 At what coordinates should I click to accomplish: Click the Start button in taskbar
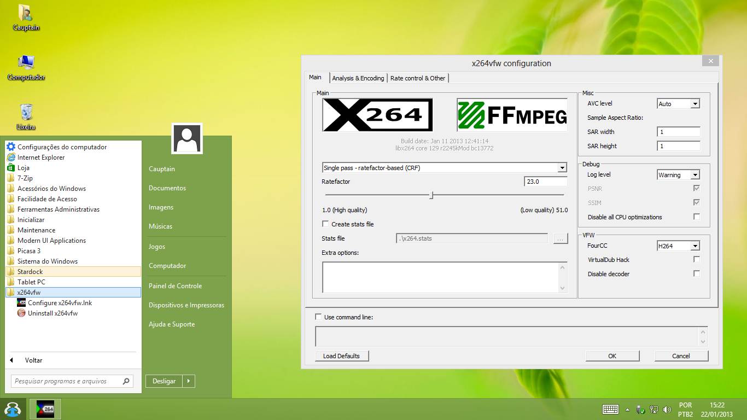pyautogui.click(x=13, y=409)
